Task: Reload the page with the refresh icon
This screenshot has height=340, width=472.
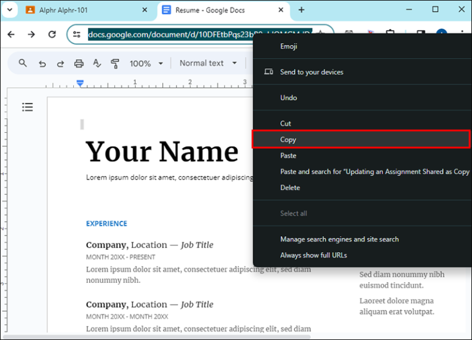Action: click(52, 34)
